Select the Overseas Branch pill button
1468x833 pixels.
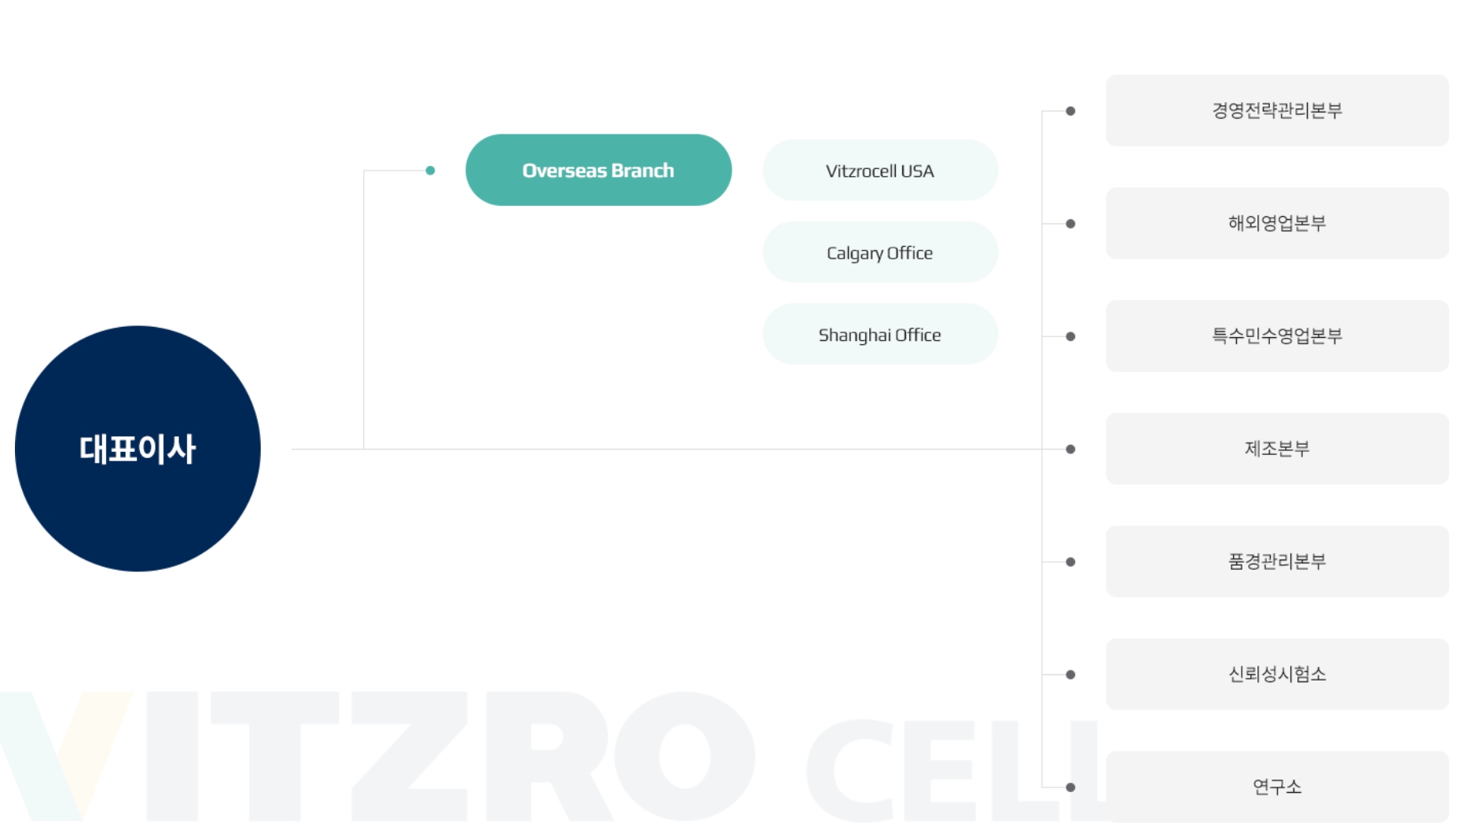coord(598,170)
